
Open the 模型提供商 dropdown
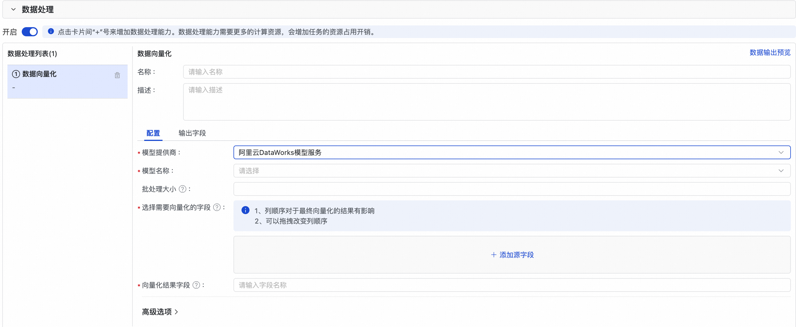(x=511, y=153)
